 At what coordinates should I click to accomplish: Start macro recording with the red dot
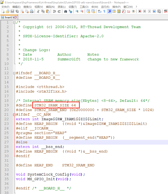(140, 12)
